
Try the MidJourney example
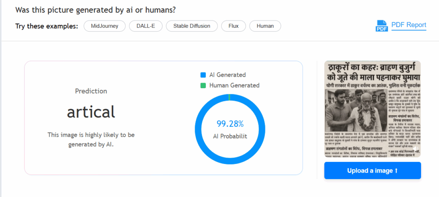(x=105, y=26)
